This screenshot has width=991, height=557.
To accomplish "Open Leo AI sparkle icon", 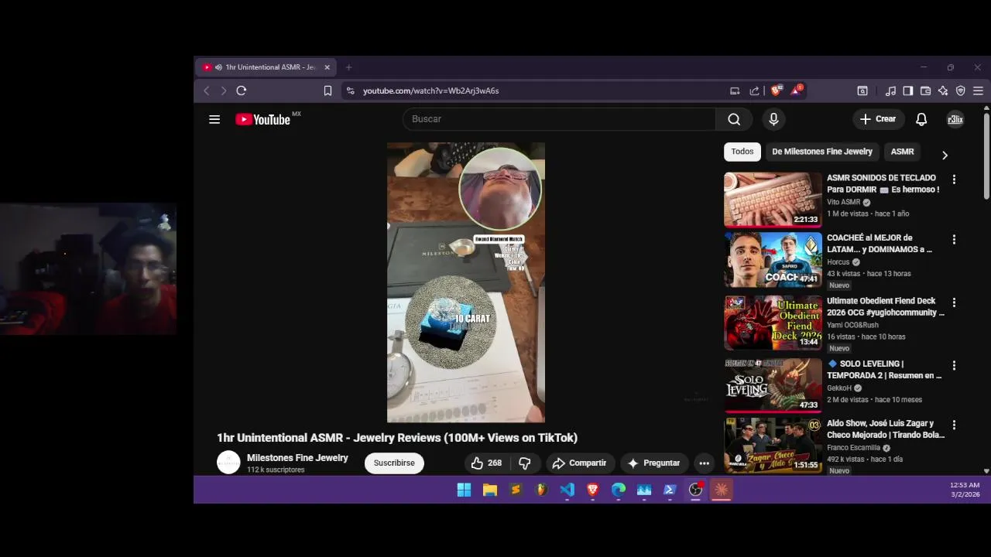I will (943, 91).
